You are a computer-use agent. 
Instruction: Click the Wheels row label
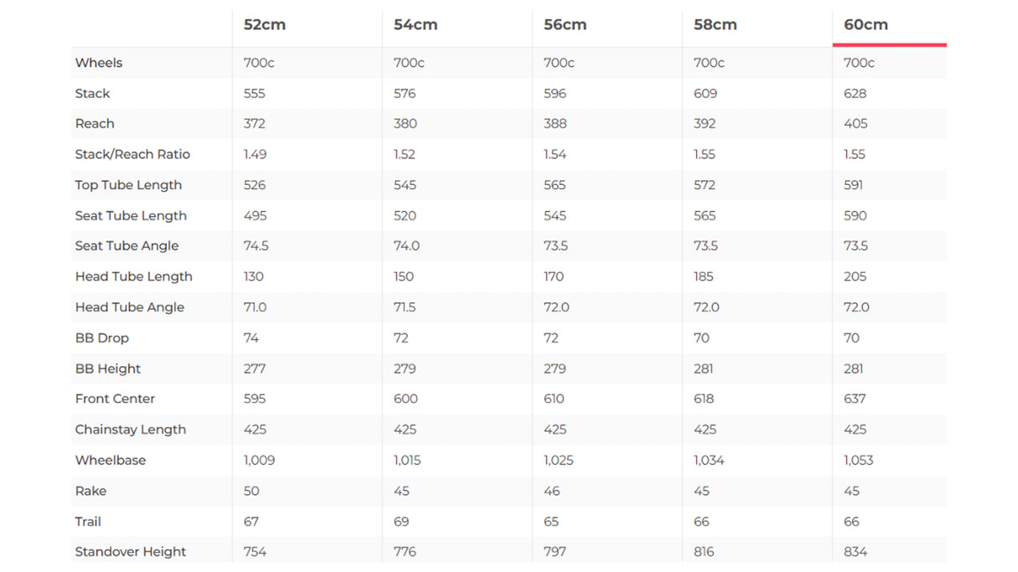98,63
